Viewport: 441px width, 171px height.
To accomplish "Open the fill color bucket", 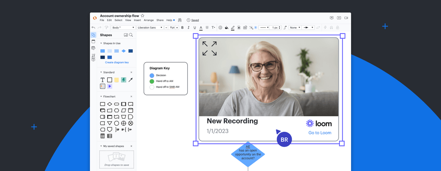I will pyautogui.click(x=227, y=28).
